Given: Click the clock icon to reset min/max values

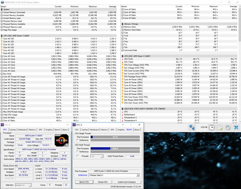Looking at the screenshot, I should tap(211, 127).
